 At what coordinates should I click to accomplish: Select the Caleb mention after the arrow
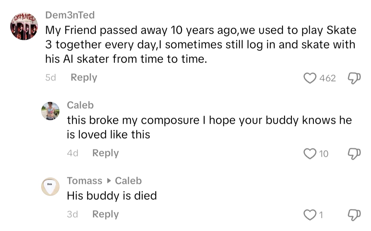click(128, 180)
